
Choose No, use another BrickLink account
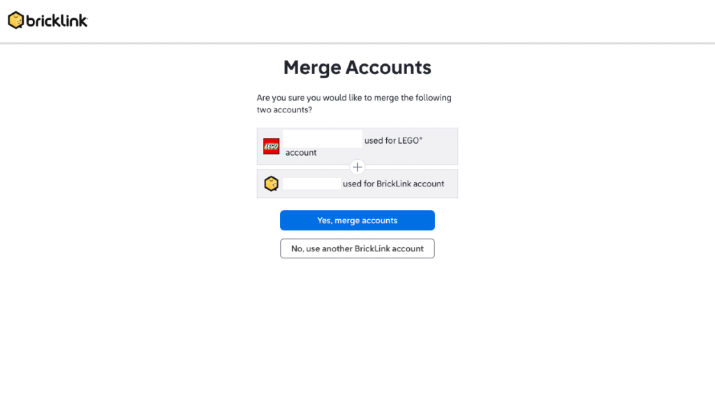tap(357, 248)
